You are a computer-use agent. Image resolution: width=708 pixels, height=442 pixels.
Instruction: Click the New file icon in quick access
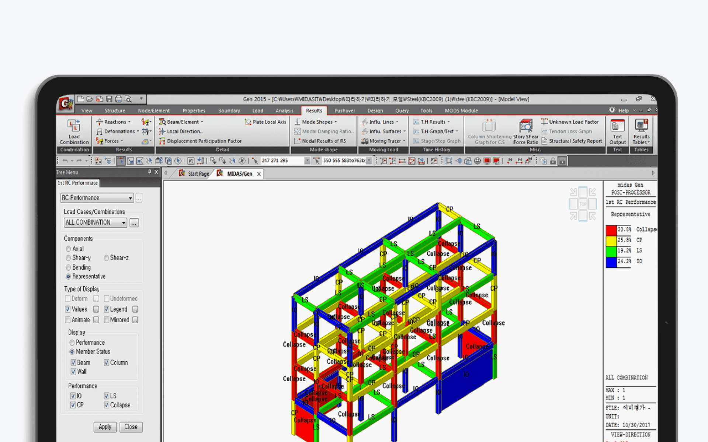pos(80,99)
